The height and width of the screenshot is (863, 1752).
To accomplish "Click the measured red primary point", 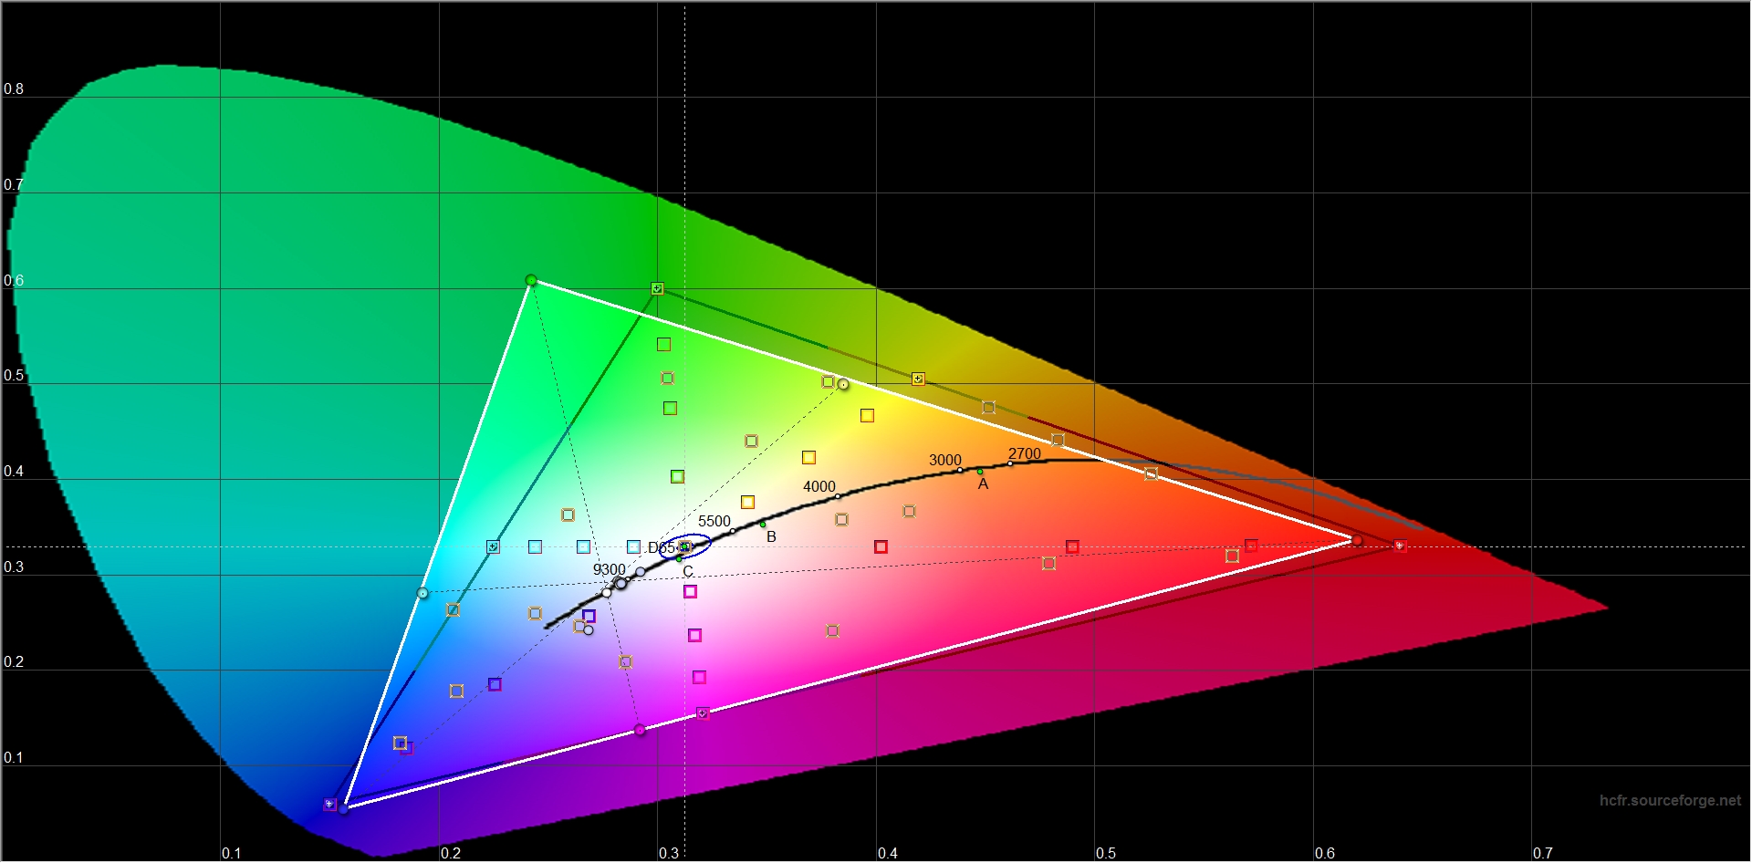I will click(1357, 541).
